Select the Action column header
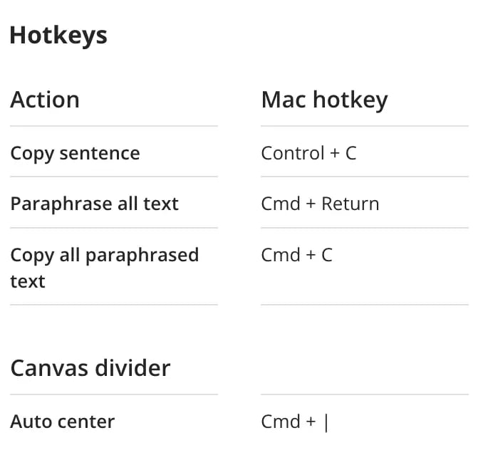The image size is (483, 450). click(45, 100)
